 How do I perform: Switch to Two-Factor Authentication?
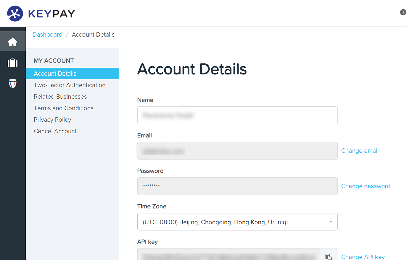[70, 85]
